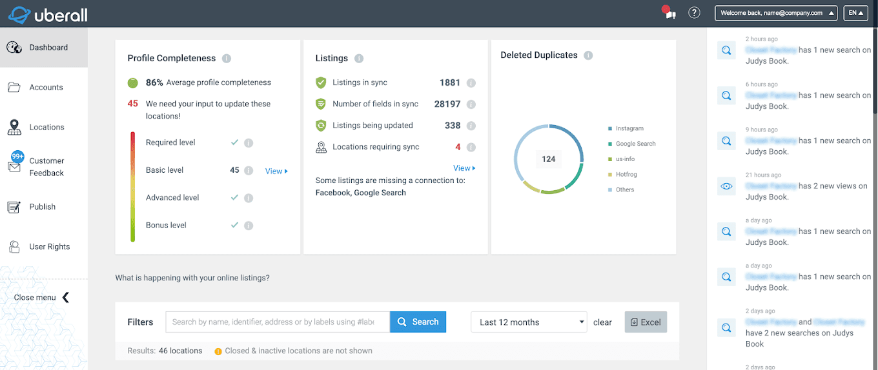Click info icon for Required level

click(x=249, y=143)
